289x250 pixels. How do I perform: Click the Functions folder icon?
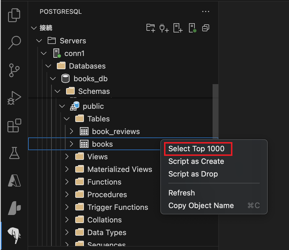tap(80, 182)
